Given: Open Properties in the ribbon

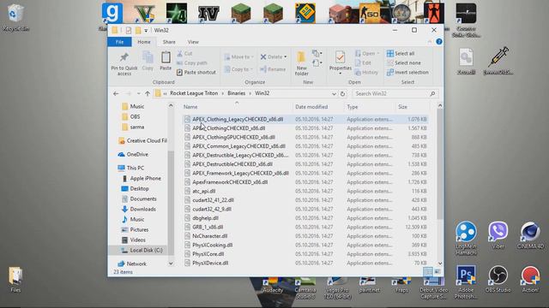Looking at the screenshot, I should click(340, 62).
